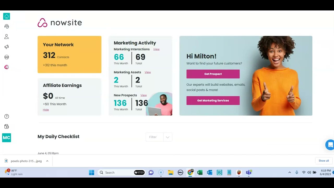Open the group community icon in sidebar
Viewport: 334px width, 188px height.
(x=7, y=57)
